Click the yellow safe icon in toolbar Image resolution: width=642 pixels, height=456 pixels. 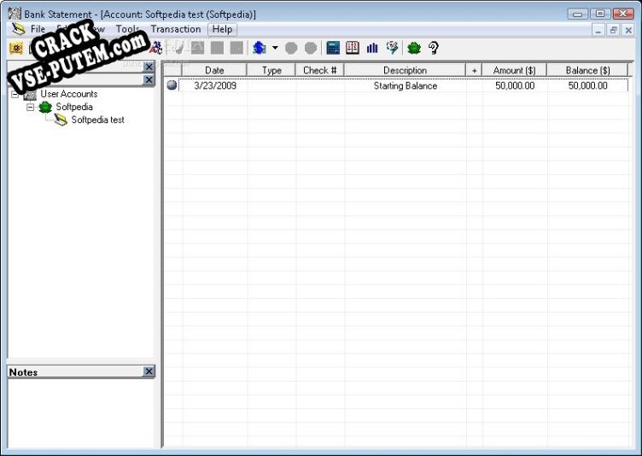click(x=16, y=48)
